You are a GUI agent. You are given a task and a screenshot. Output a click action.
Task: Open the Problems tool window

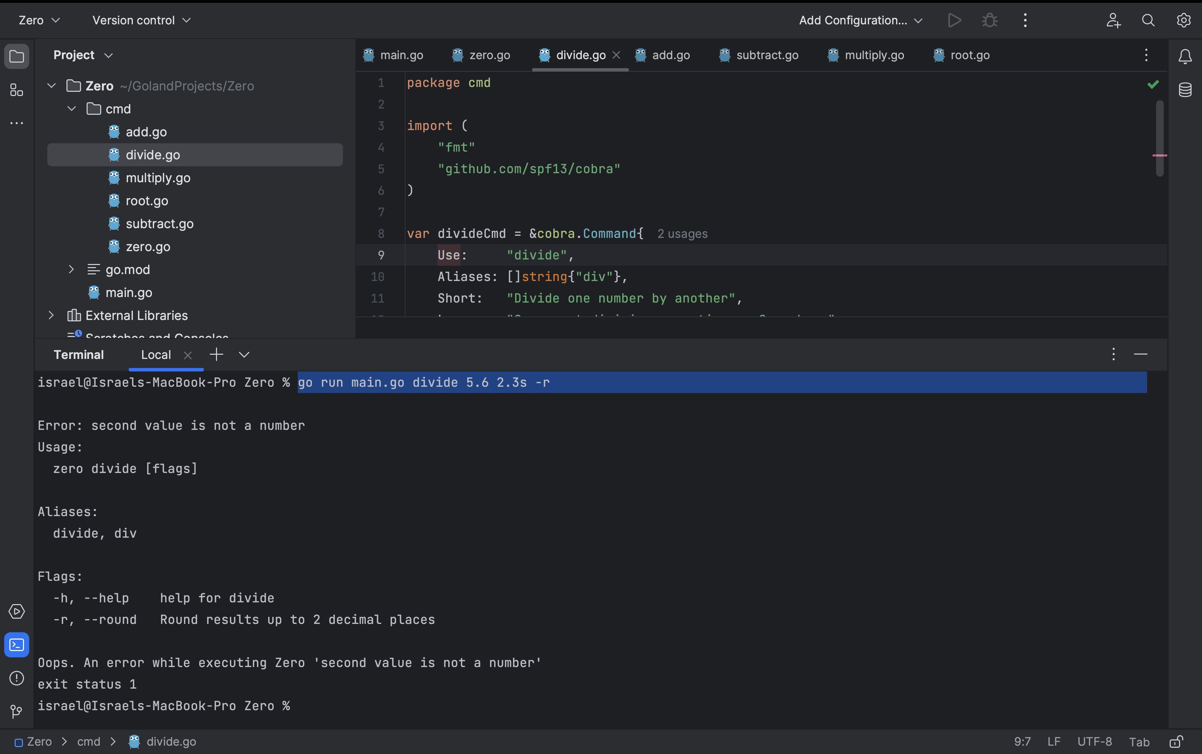point(16,678)
